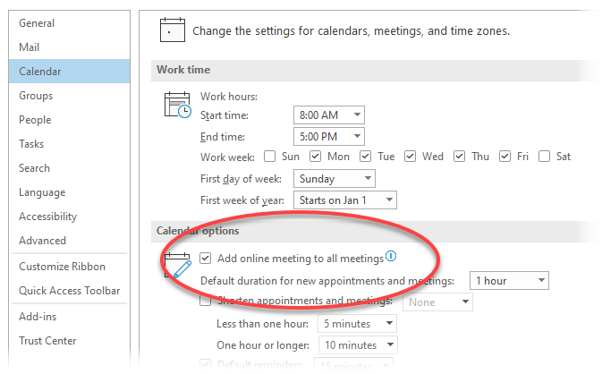Open the Trust Center category

click(47, 340)
